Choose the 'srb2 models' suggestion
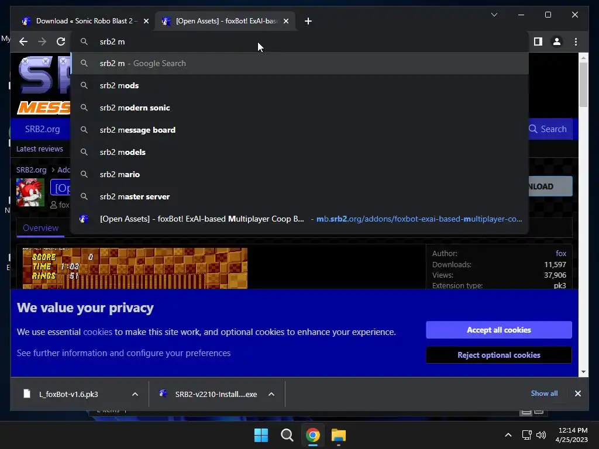599x449 pixels. point(300,152)
